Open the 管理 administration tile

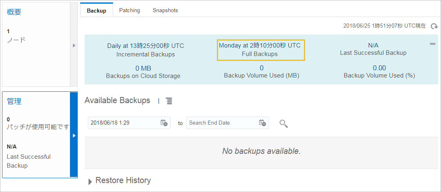(x=36, y=135)
